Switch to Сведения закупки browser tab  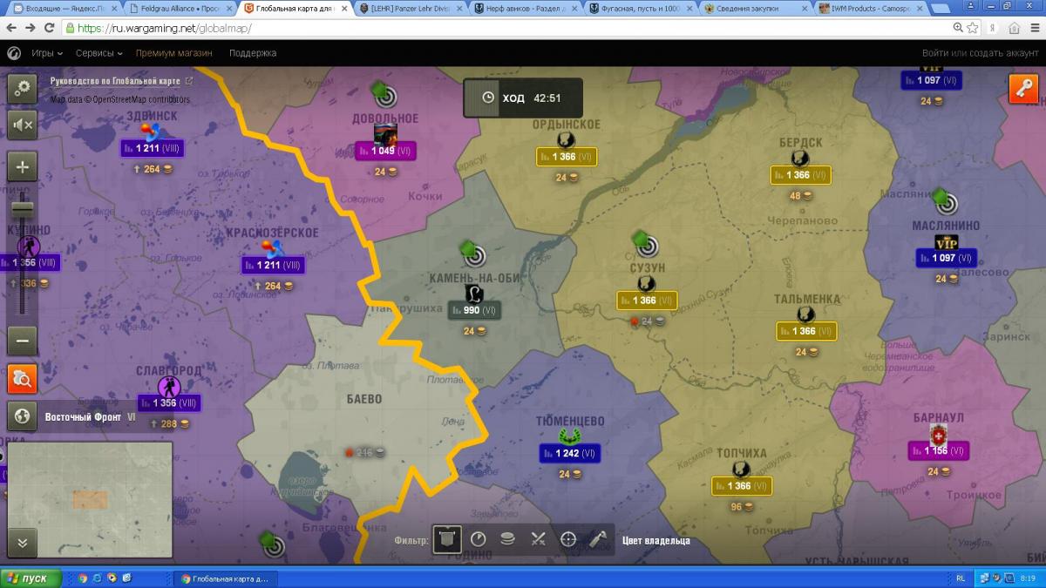tap(756, 8)
